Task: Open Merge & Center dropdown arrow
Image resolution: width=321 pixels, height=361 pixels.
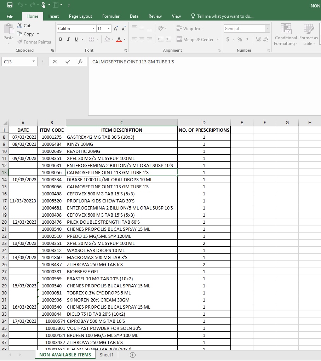Action: coord(218,39)
